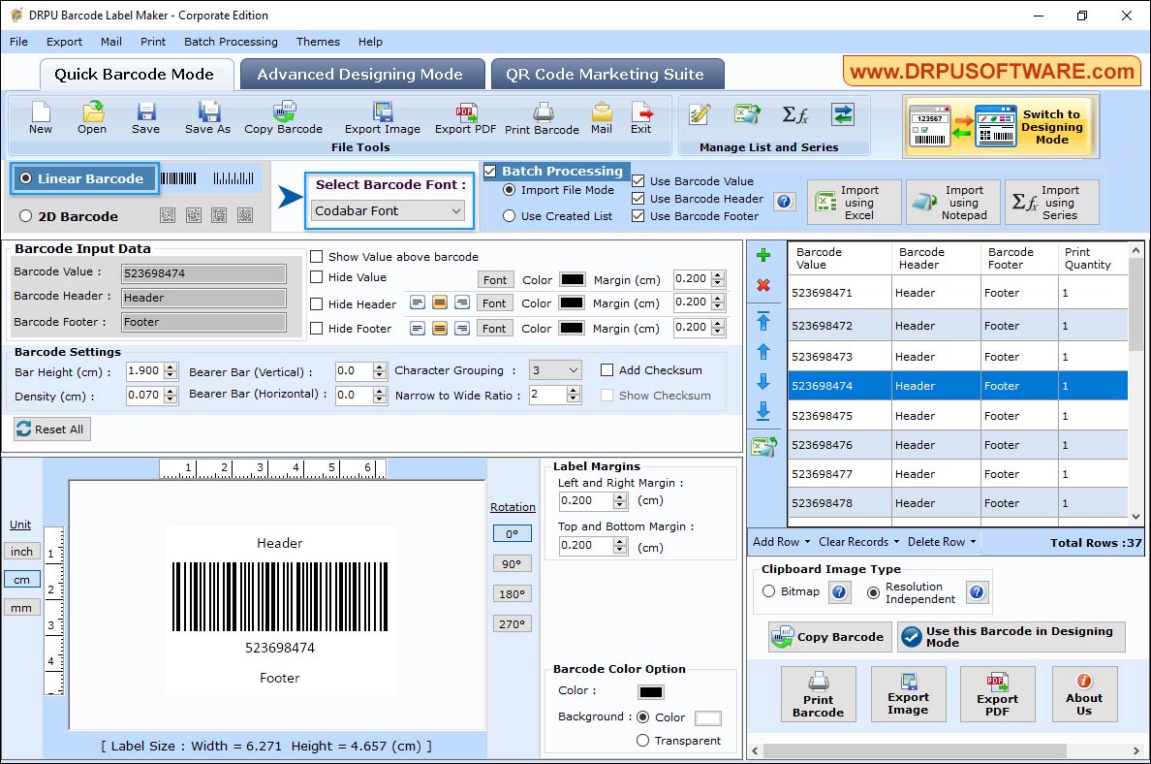Screen dimensions: 1151x764
Task: Open the Copy Barcode toolbar icon
Action: point(282,118)
